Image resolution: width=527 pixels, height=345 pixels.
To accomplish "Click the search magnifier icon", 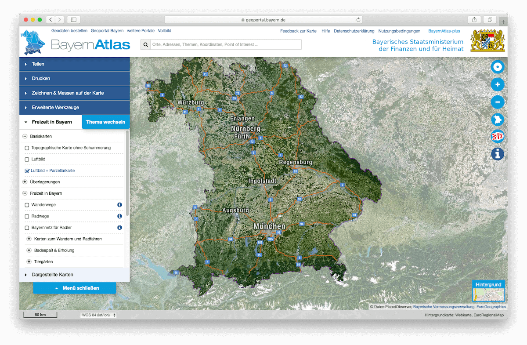I will coord(145,44).
